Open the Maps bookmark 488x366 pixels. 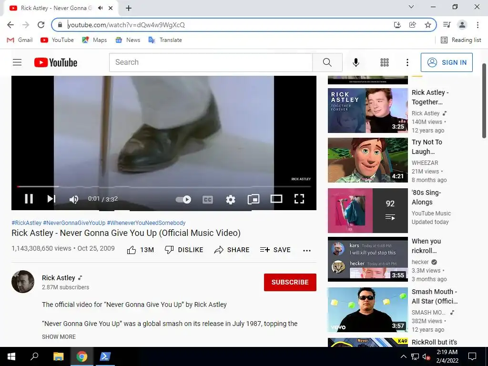pos(94,40)
